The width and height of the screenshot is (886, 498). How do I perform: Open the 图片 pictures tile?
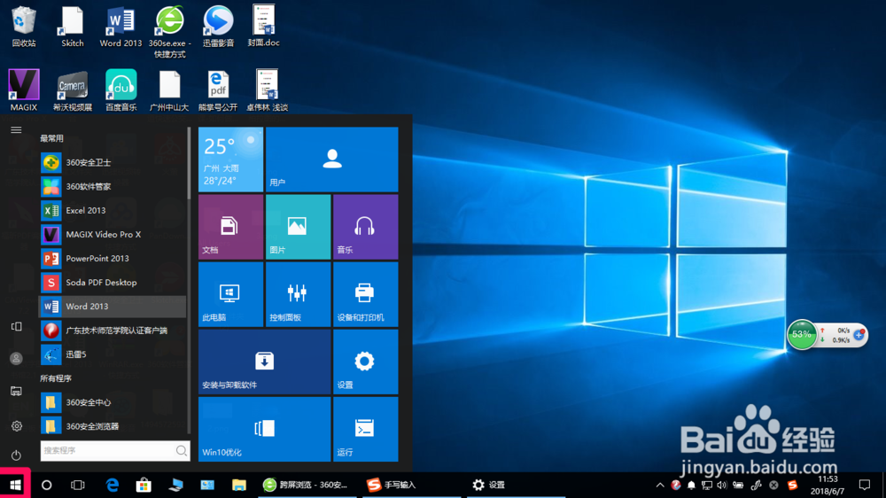click(x=298, y=227)
